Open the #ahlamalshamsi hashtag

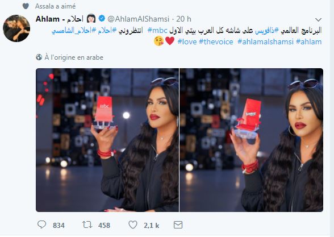coord(265,41)
